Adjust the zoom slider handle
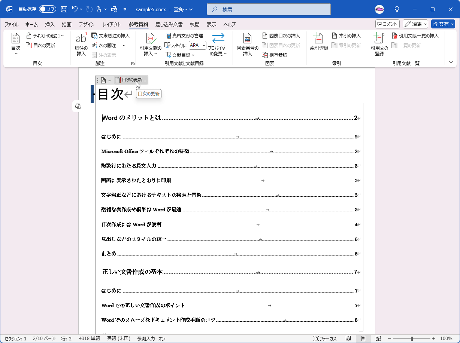This screenshot has width=460, height=343. (x=412, y=339)
